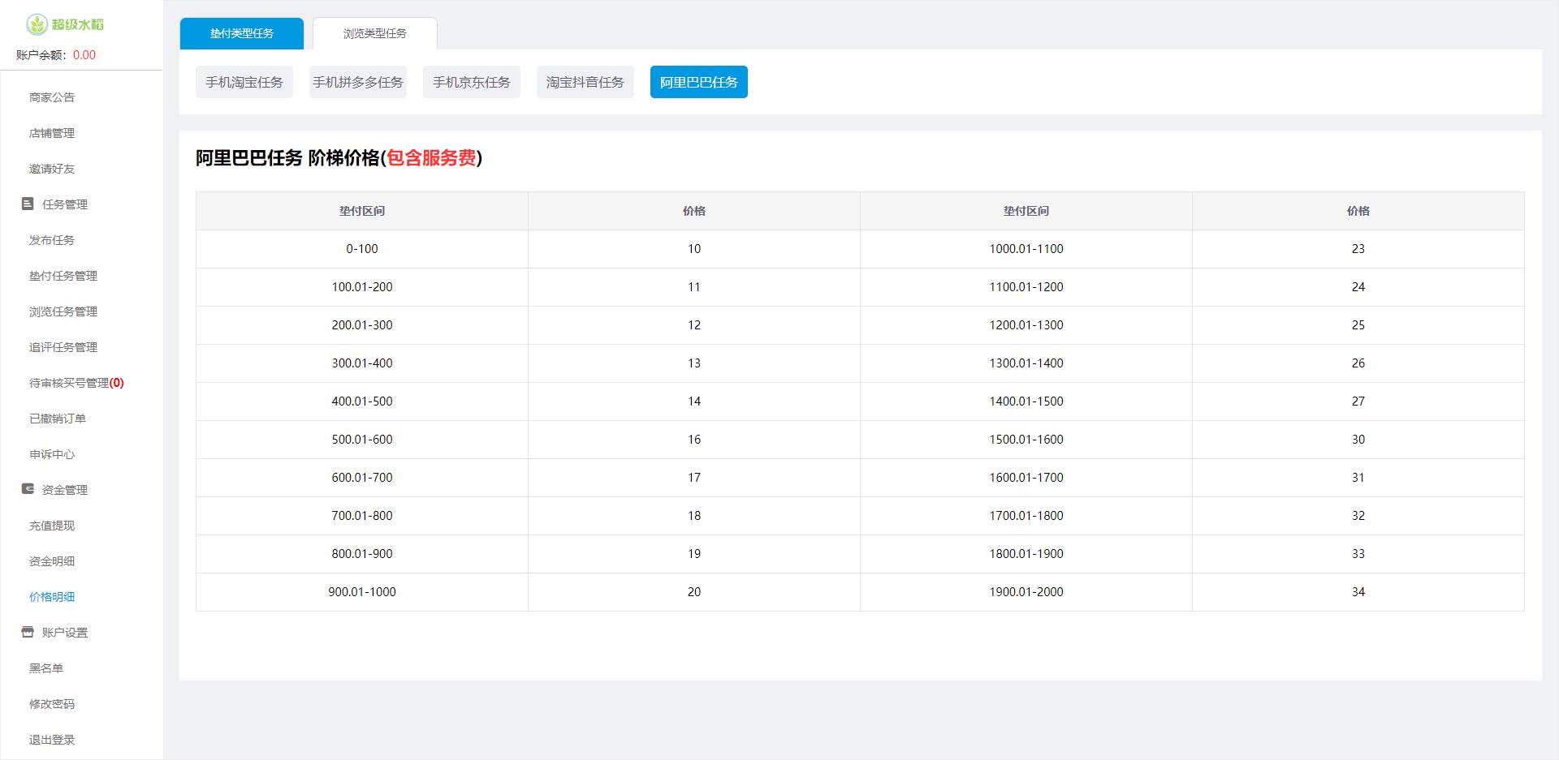Image resolution: width=1559 pixels, height=760 pixels.
Task: Click the 0-100 range cell
Action: click(362, 249)
